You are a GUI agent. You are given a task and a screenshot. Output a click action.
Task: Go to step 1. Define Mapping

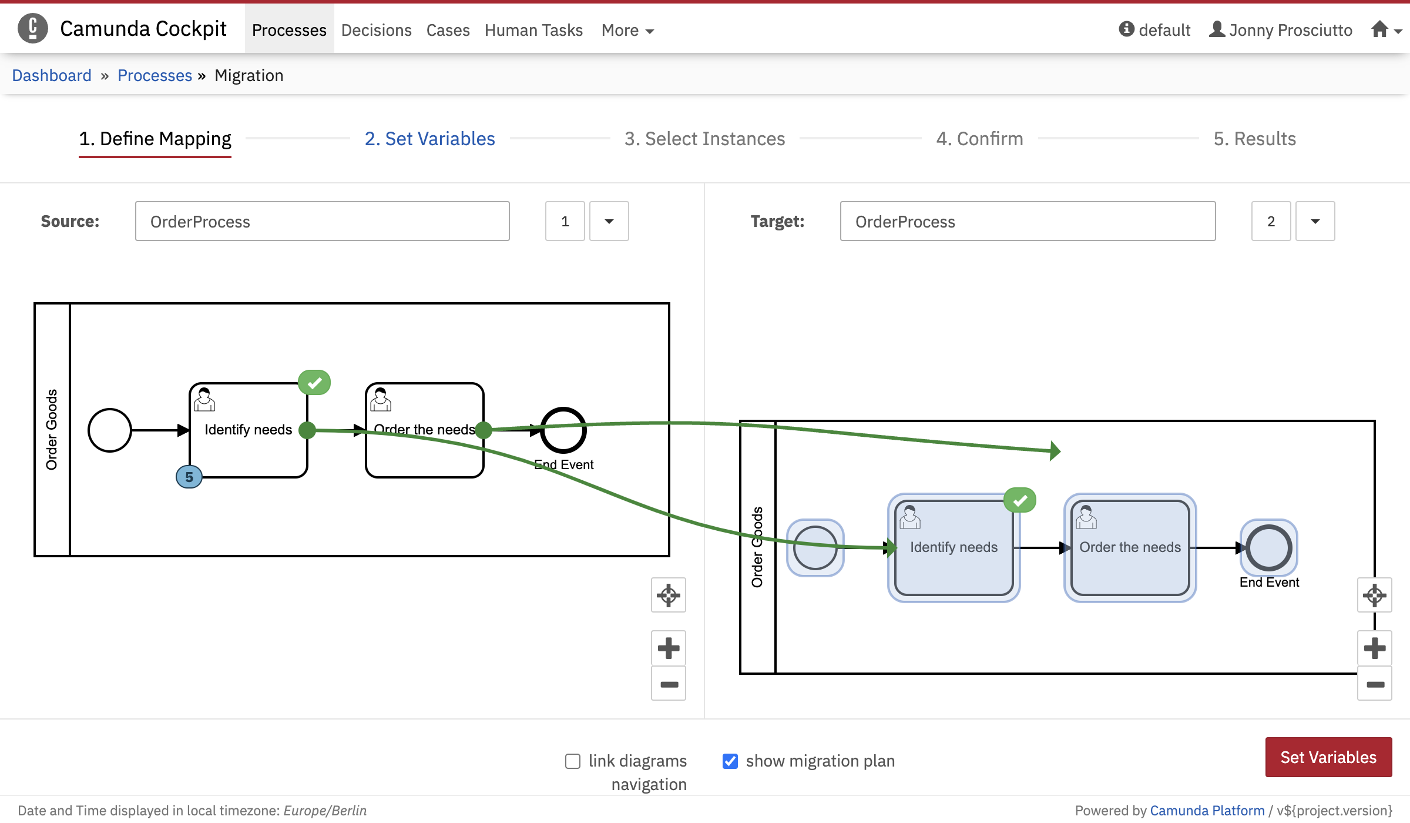[x=155, y=139]
